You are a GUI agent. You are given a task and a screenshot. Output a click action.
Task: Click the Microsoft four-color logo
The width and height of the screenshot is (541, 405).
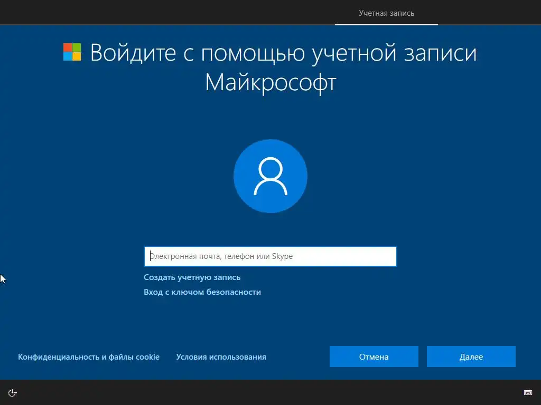72,52
